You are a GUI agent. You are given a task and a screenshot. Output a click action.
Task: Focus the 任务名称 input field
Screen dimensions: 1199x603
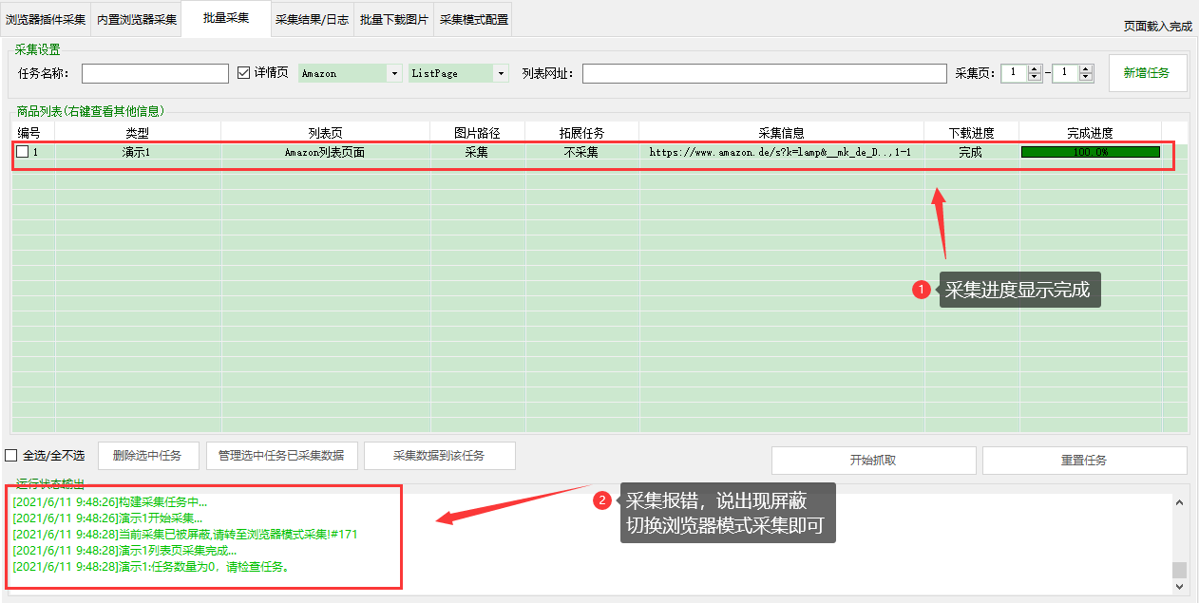155,73
